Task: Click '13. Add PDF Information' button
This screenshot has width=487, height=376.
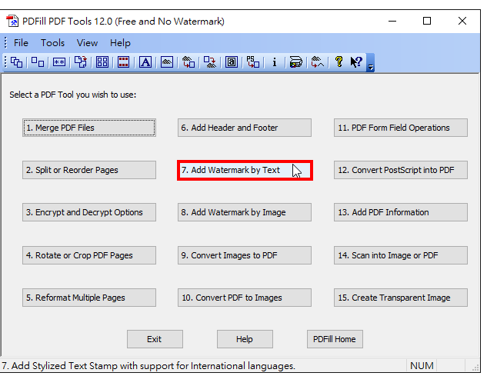Action: (401, 212)
